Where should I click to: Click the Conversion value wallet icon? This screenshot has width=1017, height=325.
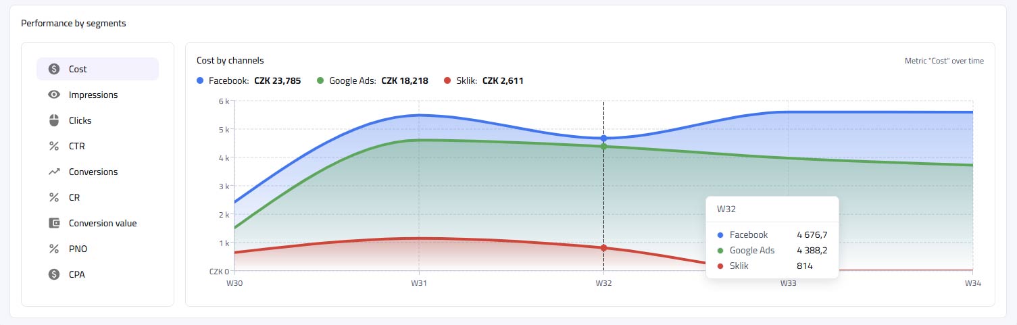coord(54,223)
